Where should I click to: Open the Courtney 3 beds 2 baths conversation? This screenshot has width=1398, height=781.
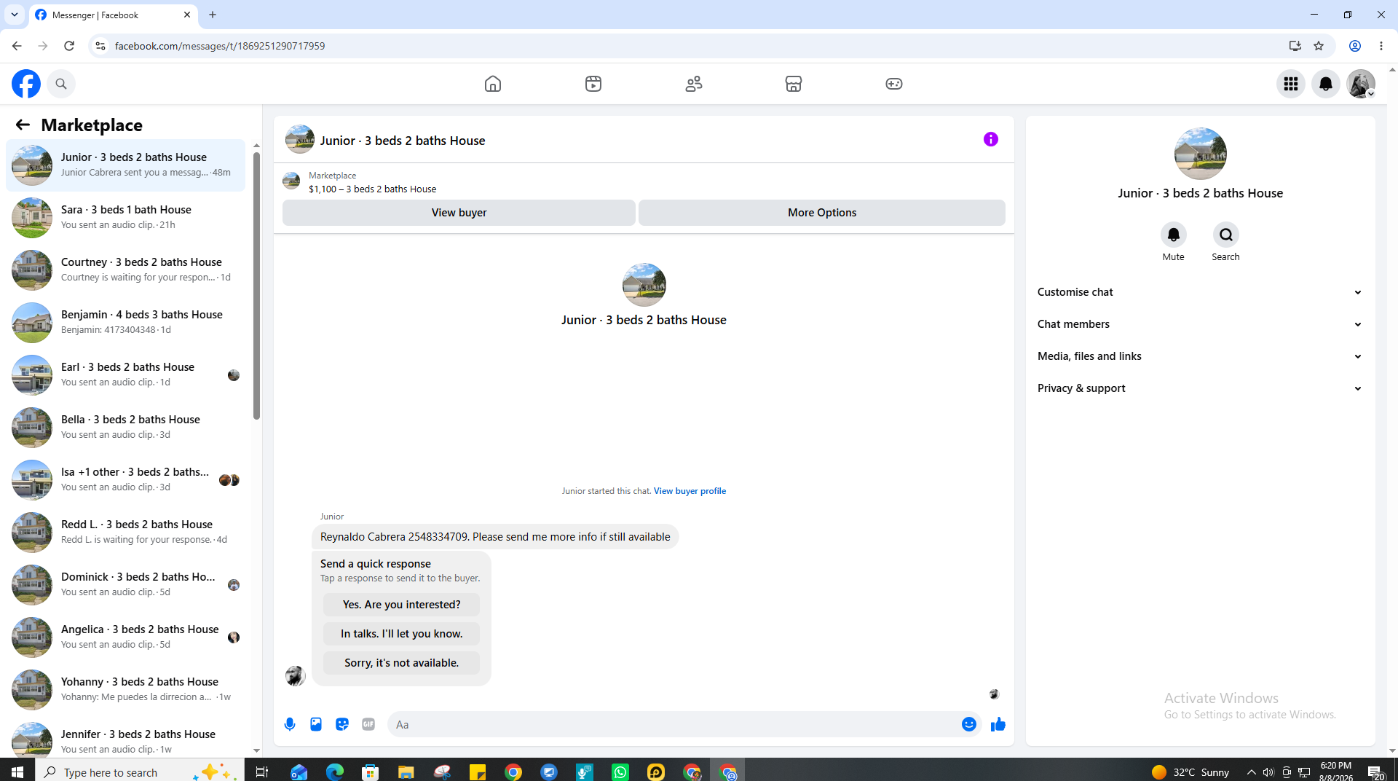[x=125, y=270]
